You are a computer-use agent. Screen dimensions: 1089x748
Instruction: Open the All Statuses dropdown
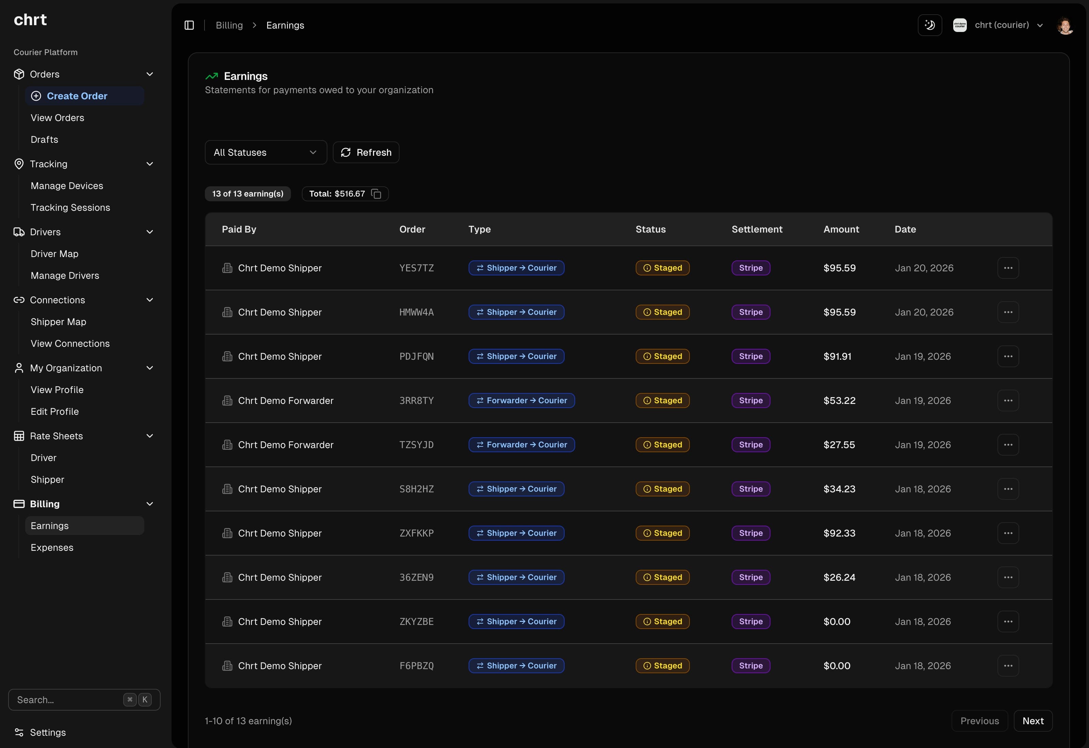[265, 152]
